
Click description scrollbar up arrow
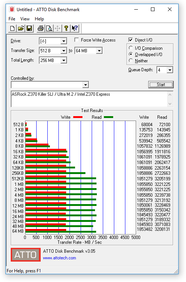[x=170, y=95]
